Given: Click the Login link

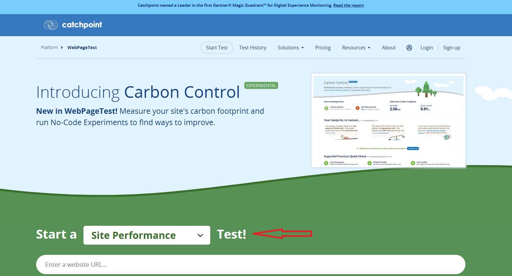Looking at the screenshot, I should click(426, 48).
